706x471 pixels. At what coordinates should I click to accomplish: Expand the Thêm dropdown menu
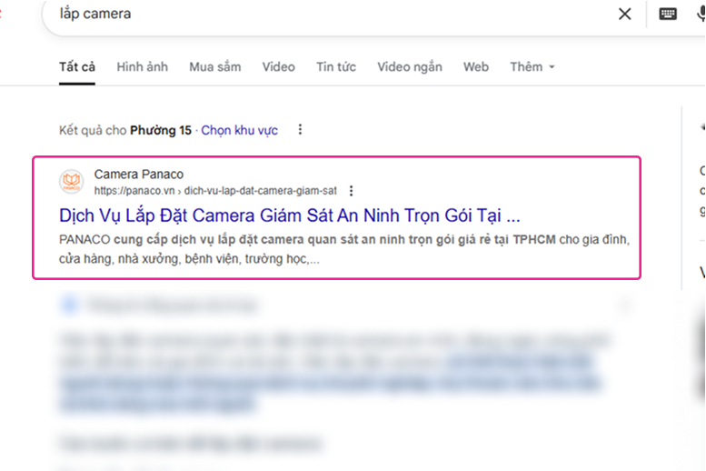coord(532,67)
